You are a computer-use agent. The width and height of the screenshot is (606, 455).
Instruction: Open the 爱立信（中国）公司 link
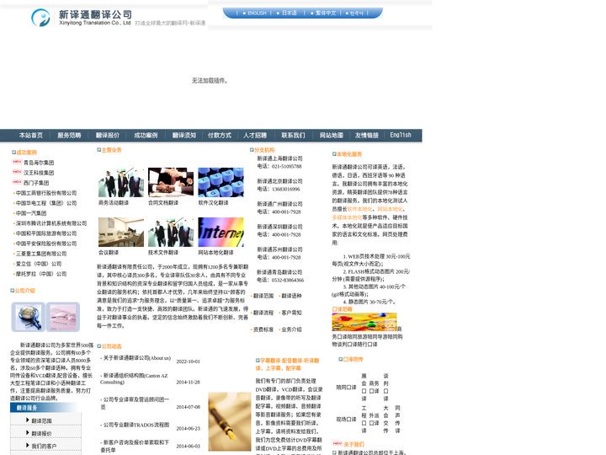tap(38, 264)
